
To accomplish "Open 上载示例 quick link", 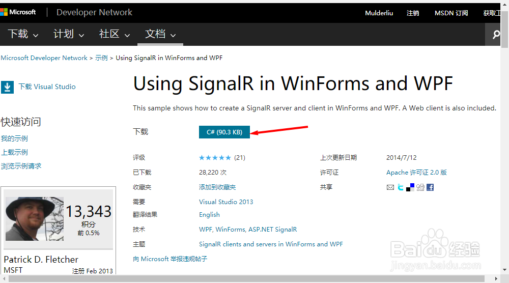I will click(x=14, y=152).
